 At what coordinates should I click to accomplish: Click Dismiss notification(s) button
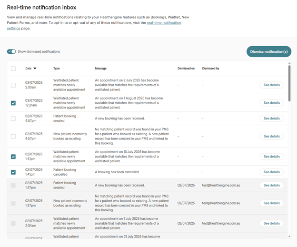click(x=268, y=51)
